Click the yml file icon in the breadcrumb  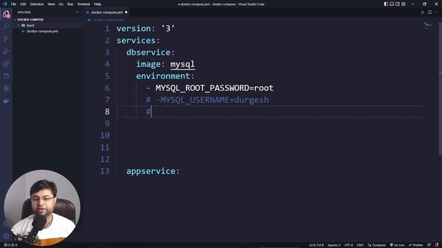(x=89, y=20)
